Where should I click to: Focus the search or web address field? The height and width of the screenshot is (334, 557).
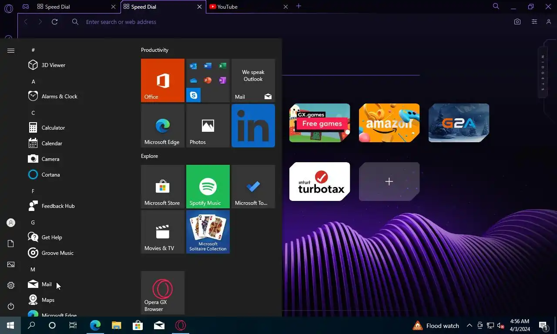(287, 22)
